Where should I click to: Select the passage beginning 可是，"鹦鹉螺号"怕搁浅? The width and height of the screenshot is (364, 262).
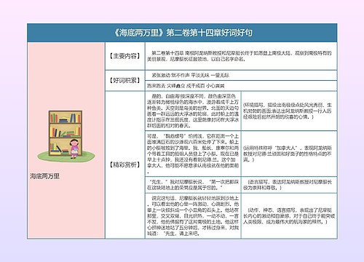click(x=193, y=154)
